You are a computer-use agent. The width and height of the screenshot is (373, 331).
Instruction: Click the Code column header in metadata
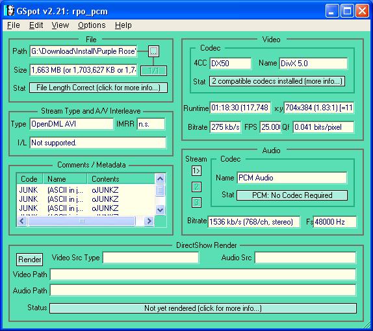click(29, 179)
